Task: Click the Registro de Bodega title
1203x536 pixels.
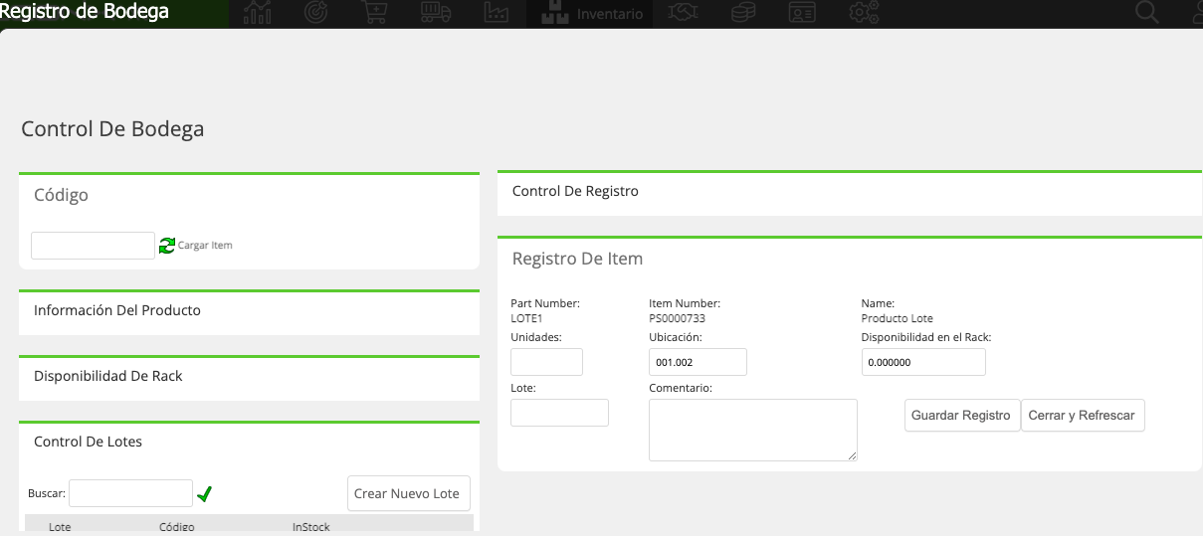Action: [x=85, y=12]
